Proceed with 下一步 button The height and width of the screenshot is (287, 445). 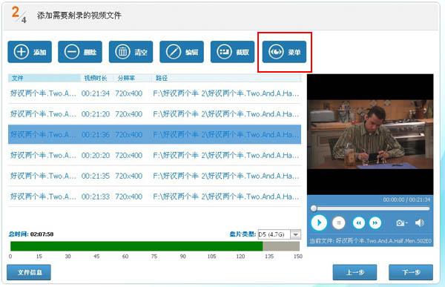411,272
